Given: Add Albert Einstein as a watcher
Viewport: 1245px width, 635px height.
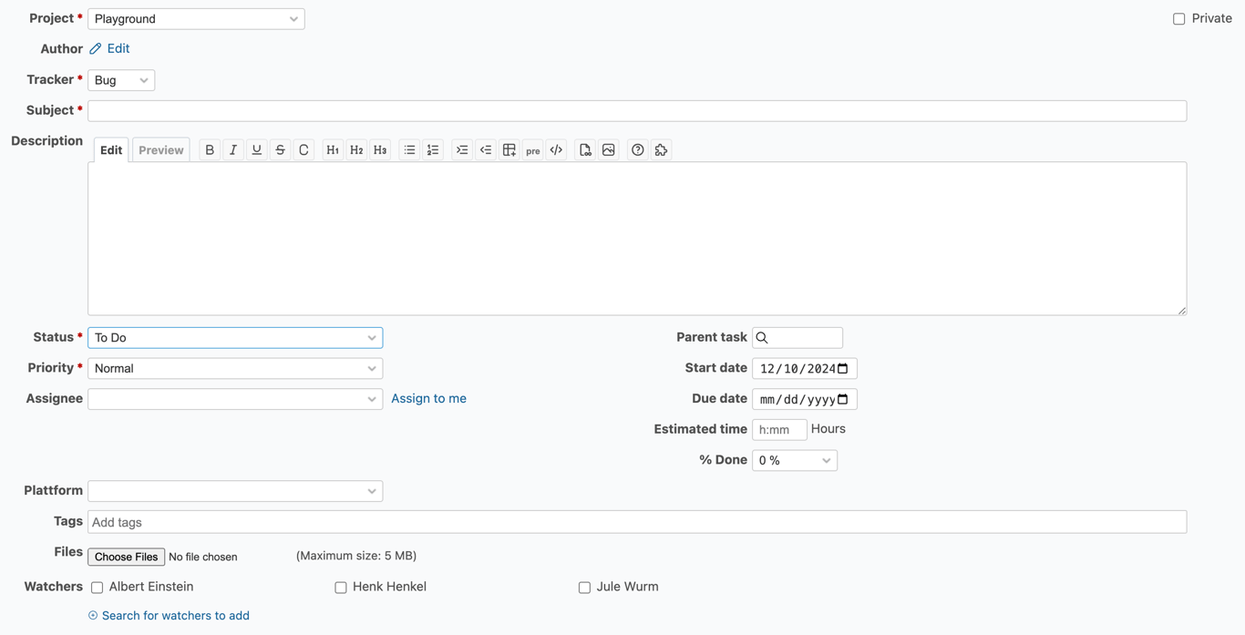Looking at the screenshot, I should coord(97,587).
